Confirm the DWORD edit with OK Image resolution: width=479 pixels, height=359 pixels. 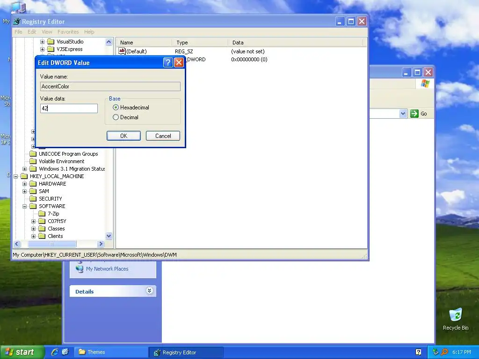point(123,136)
